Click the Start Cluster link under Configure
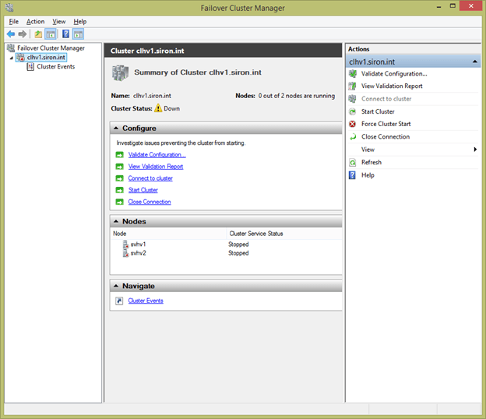This screenshot has width=486, height=419. point(143,190)
